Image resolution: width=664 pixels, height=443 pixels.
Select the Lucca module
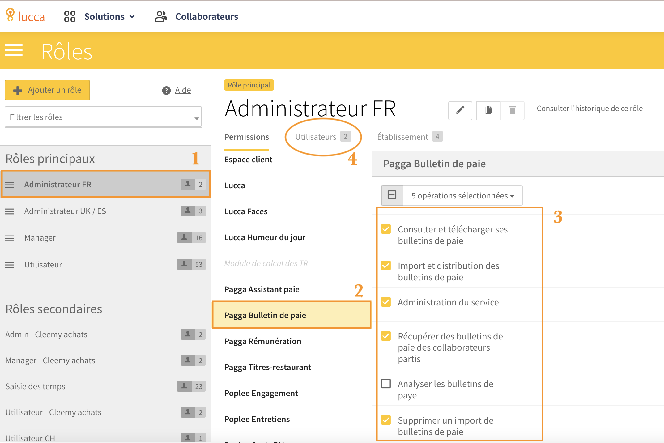coord(235,185)
